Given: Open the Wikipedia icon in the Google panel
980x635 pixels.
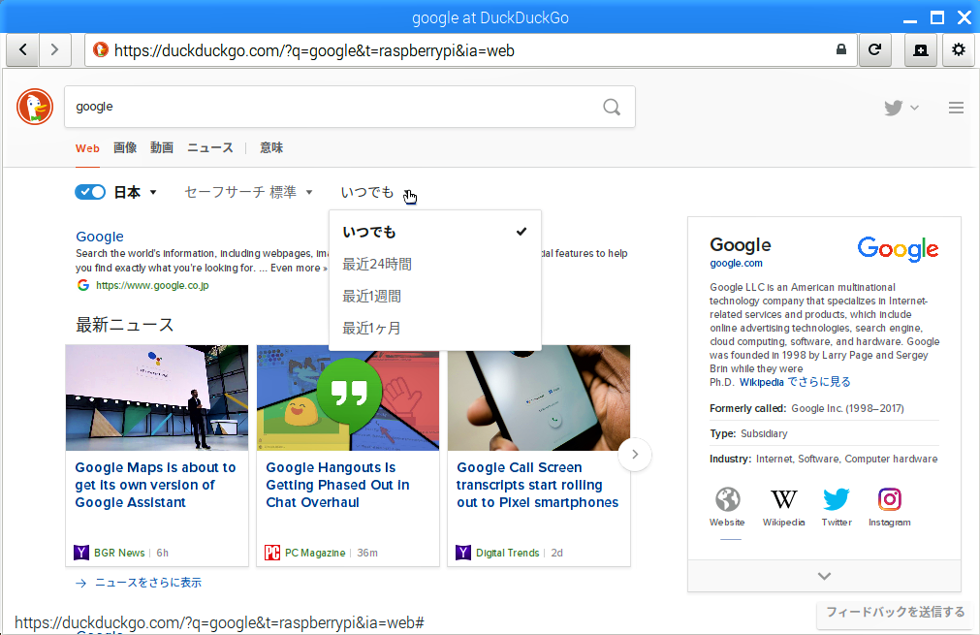Looking at the screenshot, I should (x=784, y=499).
